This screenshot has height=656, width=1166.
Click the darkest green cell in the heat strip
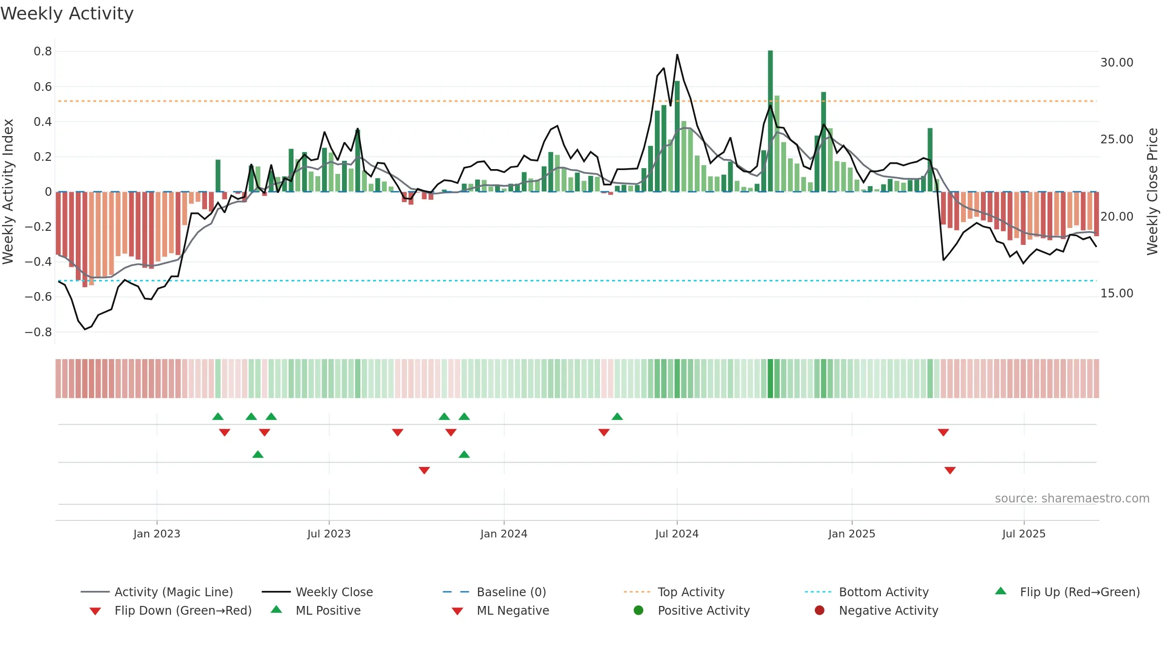pyautogui.click(x=771, y=379)
